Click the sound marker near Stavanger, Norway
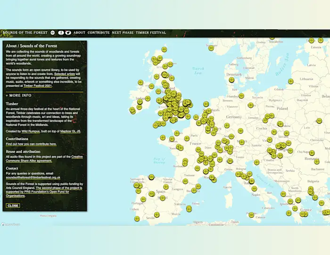The height and width of the screenshot is (255, 330). tap(211, 48)
